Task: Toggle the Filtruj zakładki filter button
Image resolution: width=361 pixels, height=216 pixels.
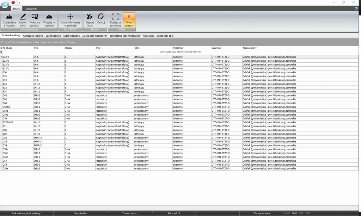Action: (129, 17)
